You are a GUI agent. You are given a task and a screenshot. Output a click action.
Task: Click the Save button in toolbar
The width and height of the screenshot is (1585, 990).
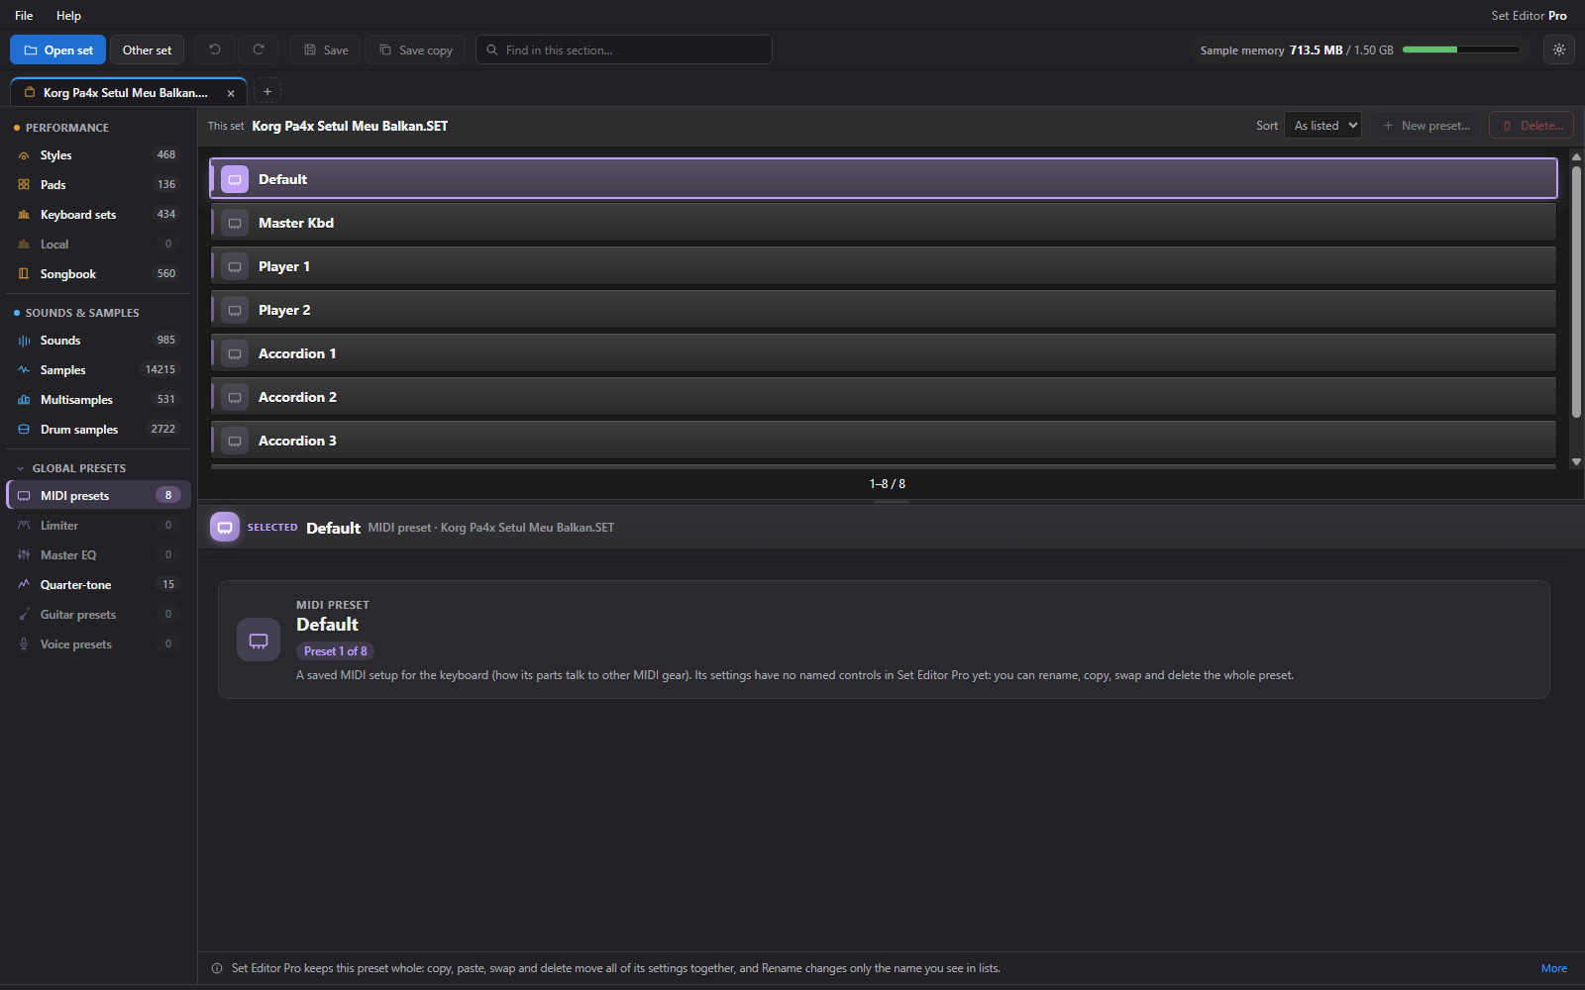[x=326, y=49]
